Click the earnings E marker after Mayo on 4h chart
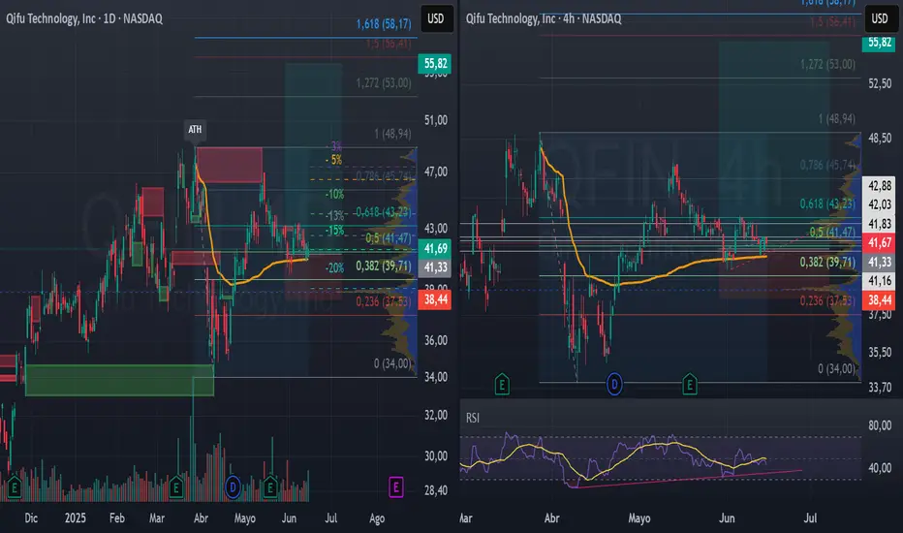The height and width of the screenshot is (533, 903). (x=689, y=384)
